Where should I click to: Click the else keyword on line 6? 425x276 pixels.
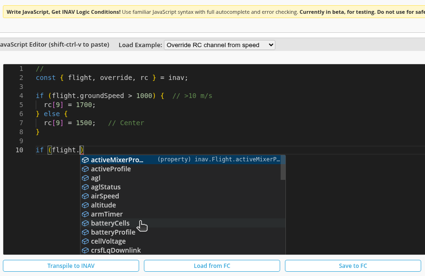coord(52,114)
